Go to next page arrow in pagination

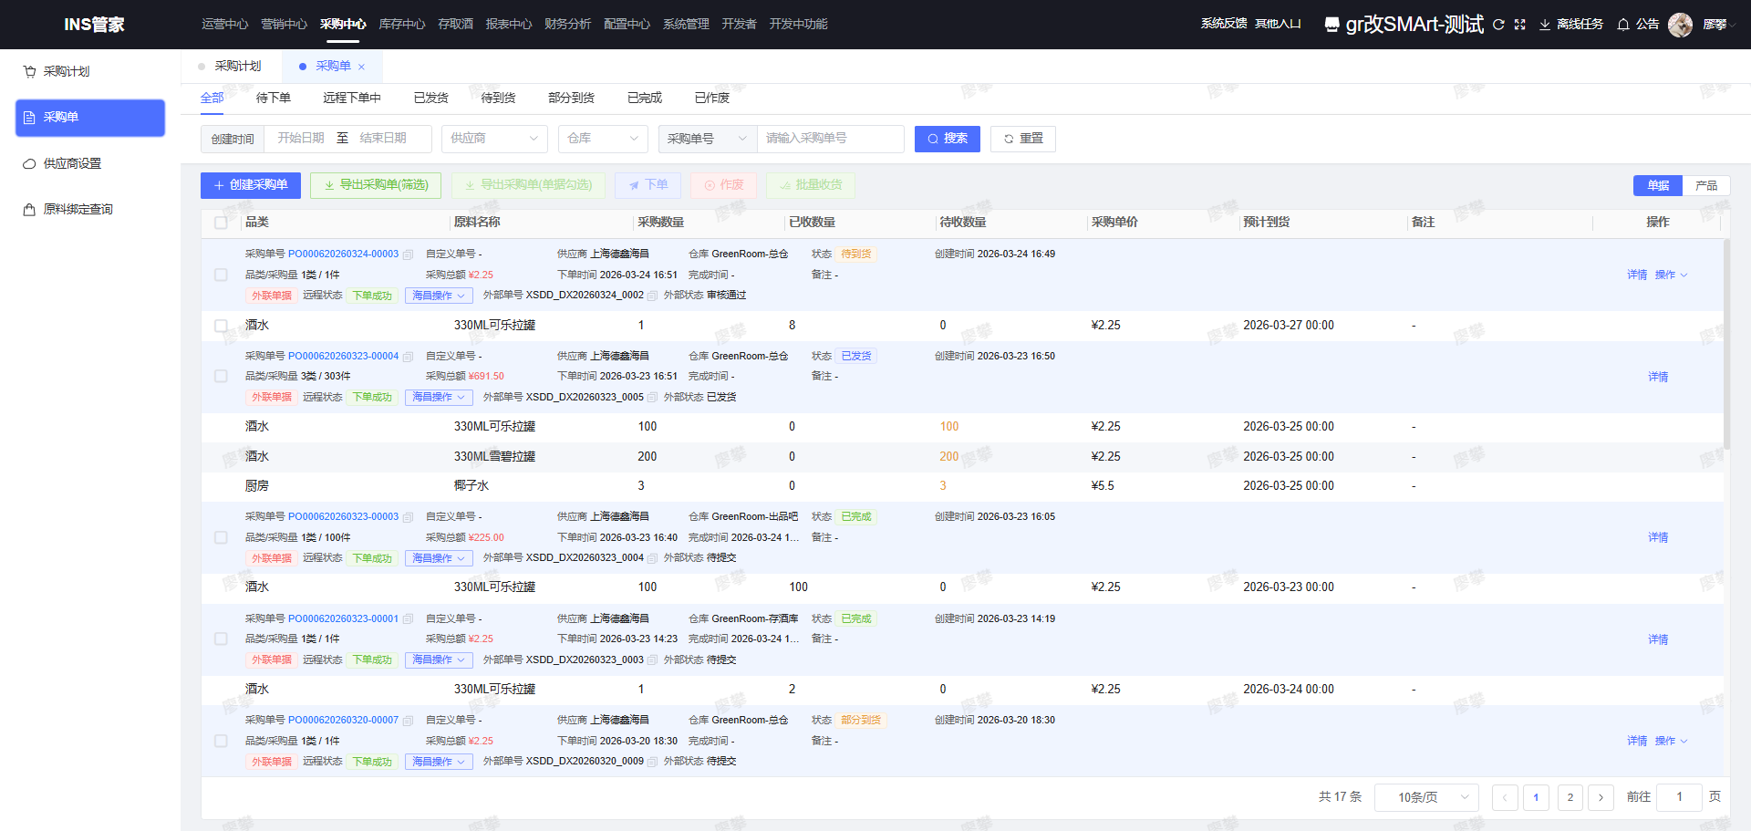1601,797
